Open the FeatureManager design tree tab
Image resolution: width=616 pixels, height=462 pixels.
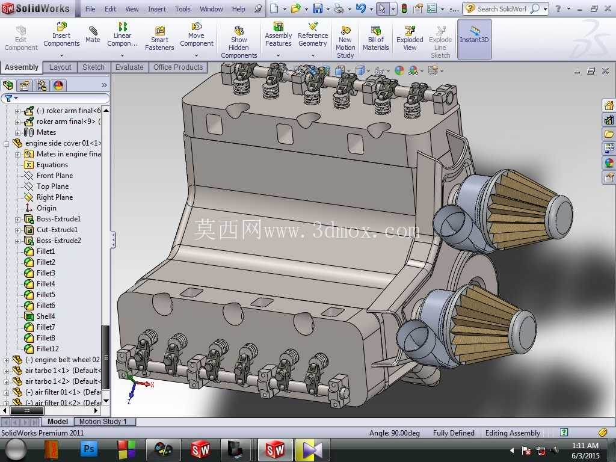tap(8, 85)
